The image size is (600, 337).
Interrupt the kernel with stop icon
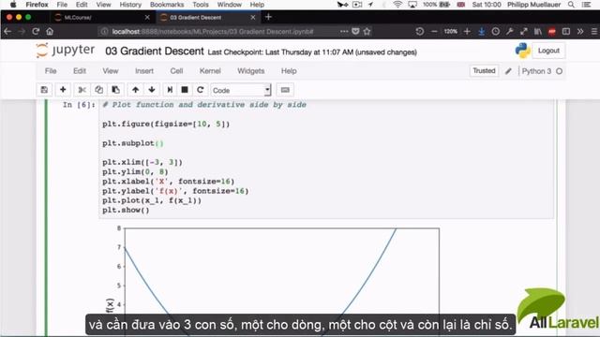(185, 90)
